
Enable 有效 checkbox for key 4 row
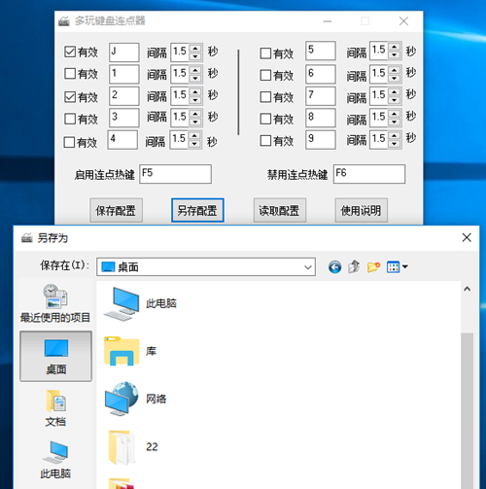(69, 142)
